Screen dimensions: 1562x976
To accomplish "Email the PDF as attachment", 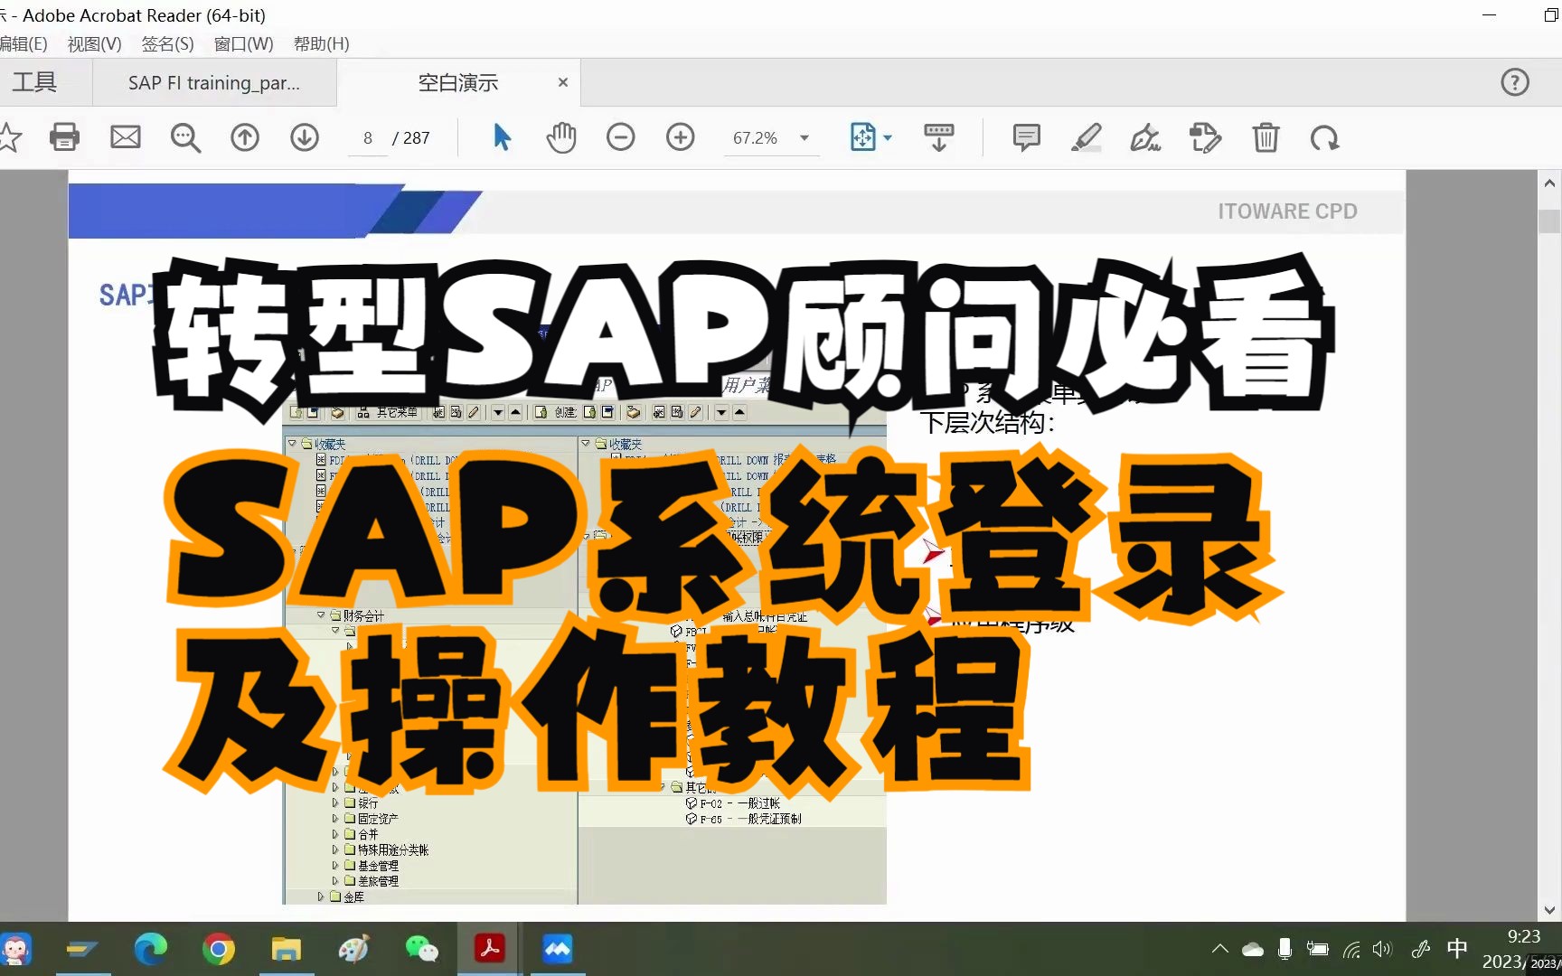I will (x=125, y=137).
